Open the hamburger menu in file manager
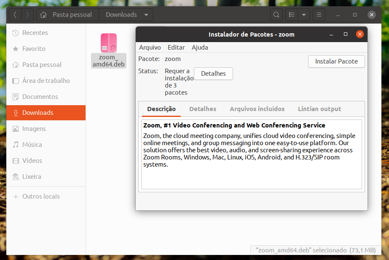Viewport: 389px width, 260px height. (319, 15)
